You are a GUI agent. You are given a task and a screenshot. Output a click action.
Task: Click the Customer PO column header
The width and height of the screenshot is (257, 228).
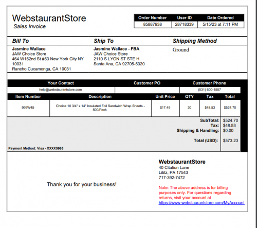147,83
